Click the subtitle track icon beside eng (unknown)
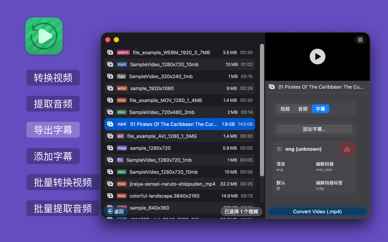388x242 pixels. point(279,149)
